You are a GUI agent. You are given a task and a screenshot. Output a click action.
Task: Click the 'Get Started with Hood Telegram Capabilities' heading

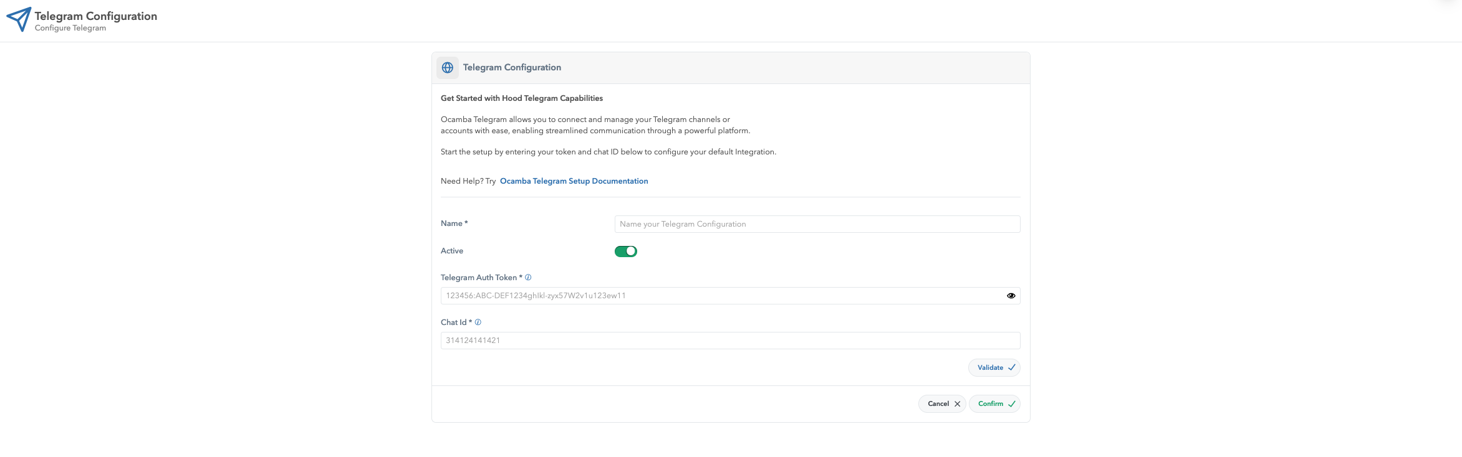point(522,98)
